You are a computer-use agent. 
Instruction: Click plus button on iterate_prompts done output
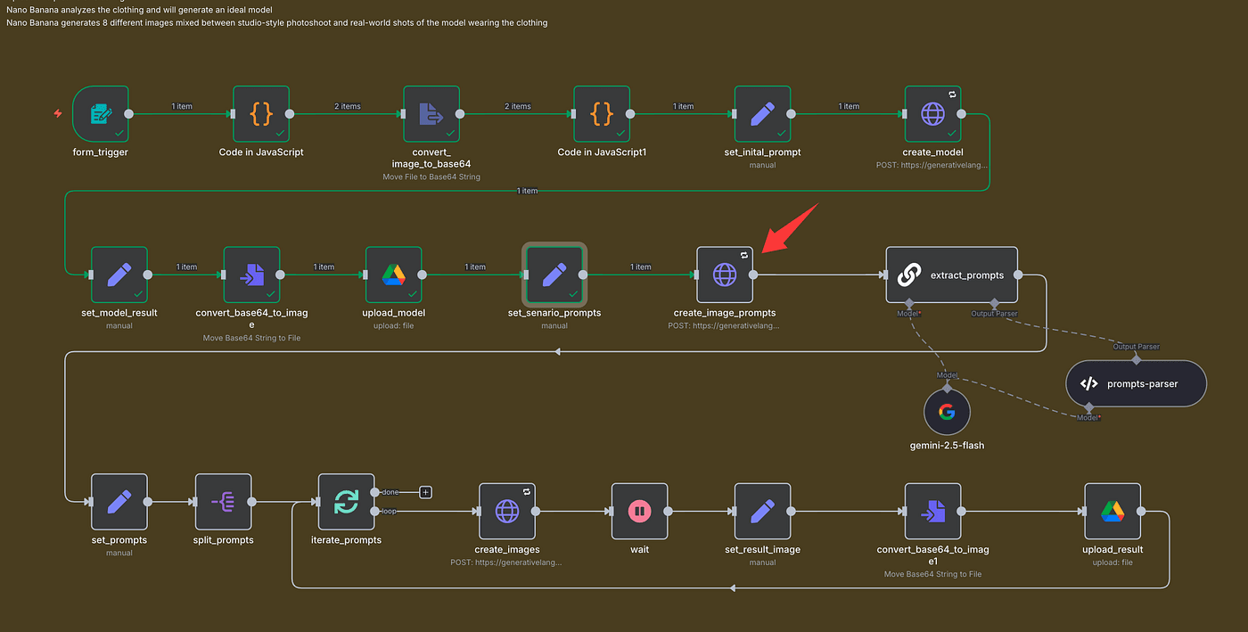click(x=425, y=492)
